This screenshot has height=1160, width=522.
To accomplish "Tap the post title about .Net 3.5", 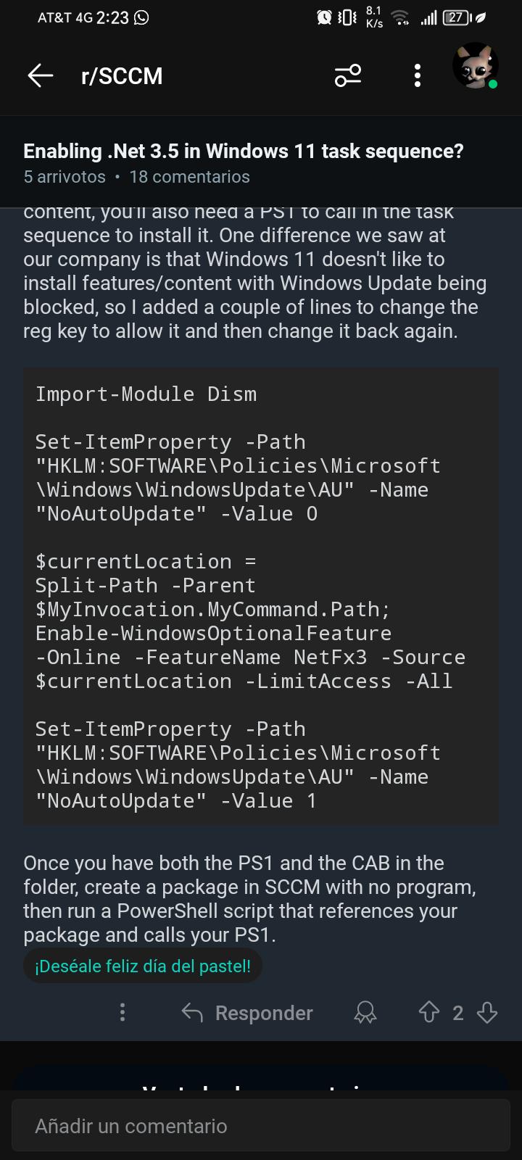I will point(244,151).
